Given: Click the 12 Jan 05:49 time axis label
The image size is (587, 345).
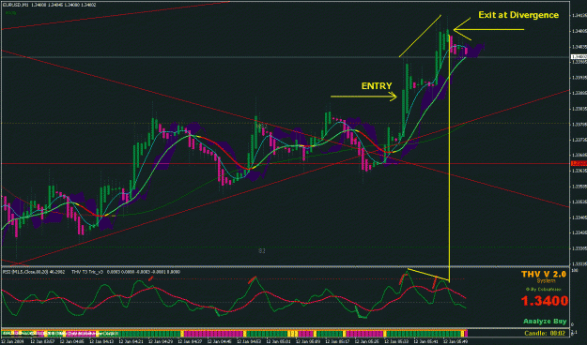Looking at the screenshot, I should click(456, 341).
